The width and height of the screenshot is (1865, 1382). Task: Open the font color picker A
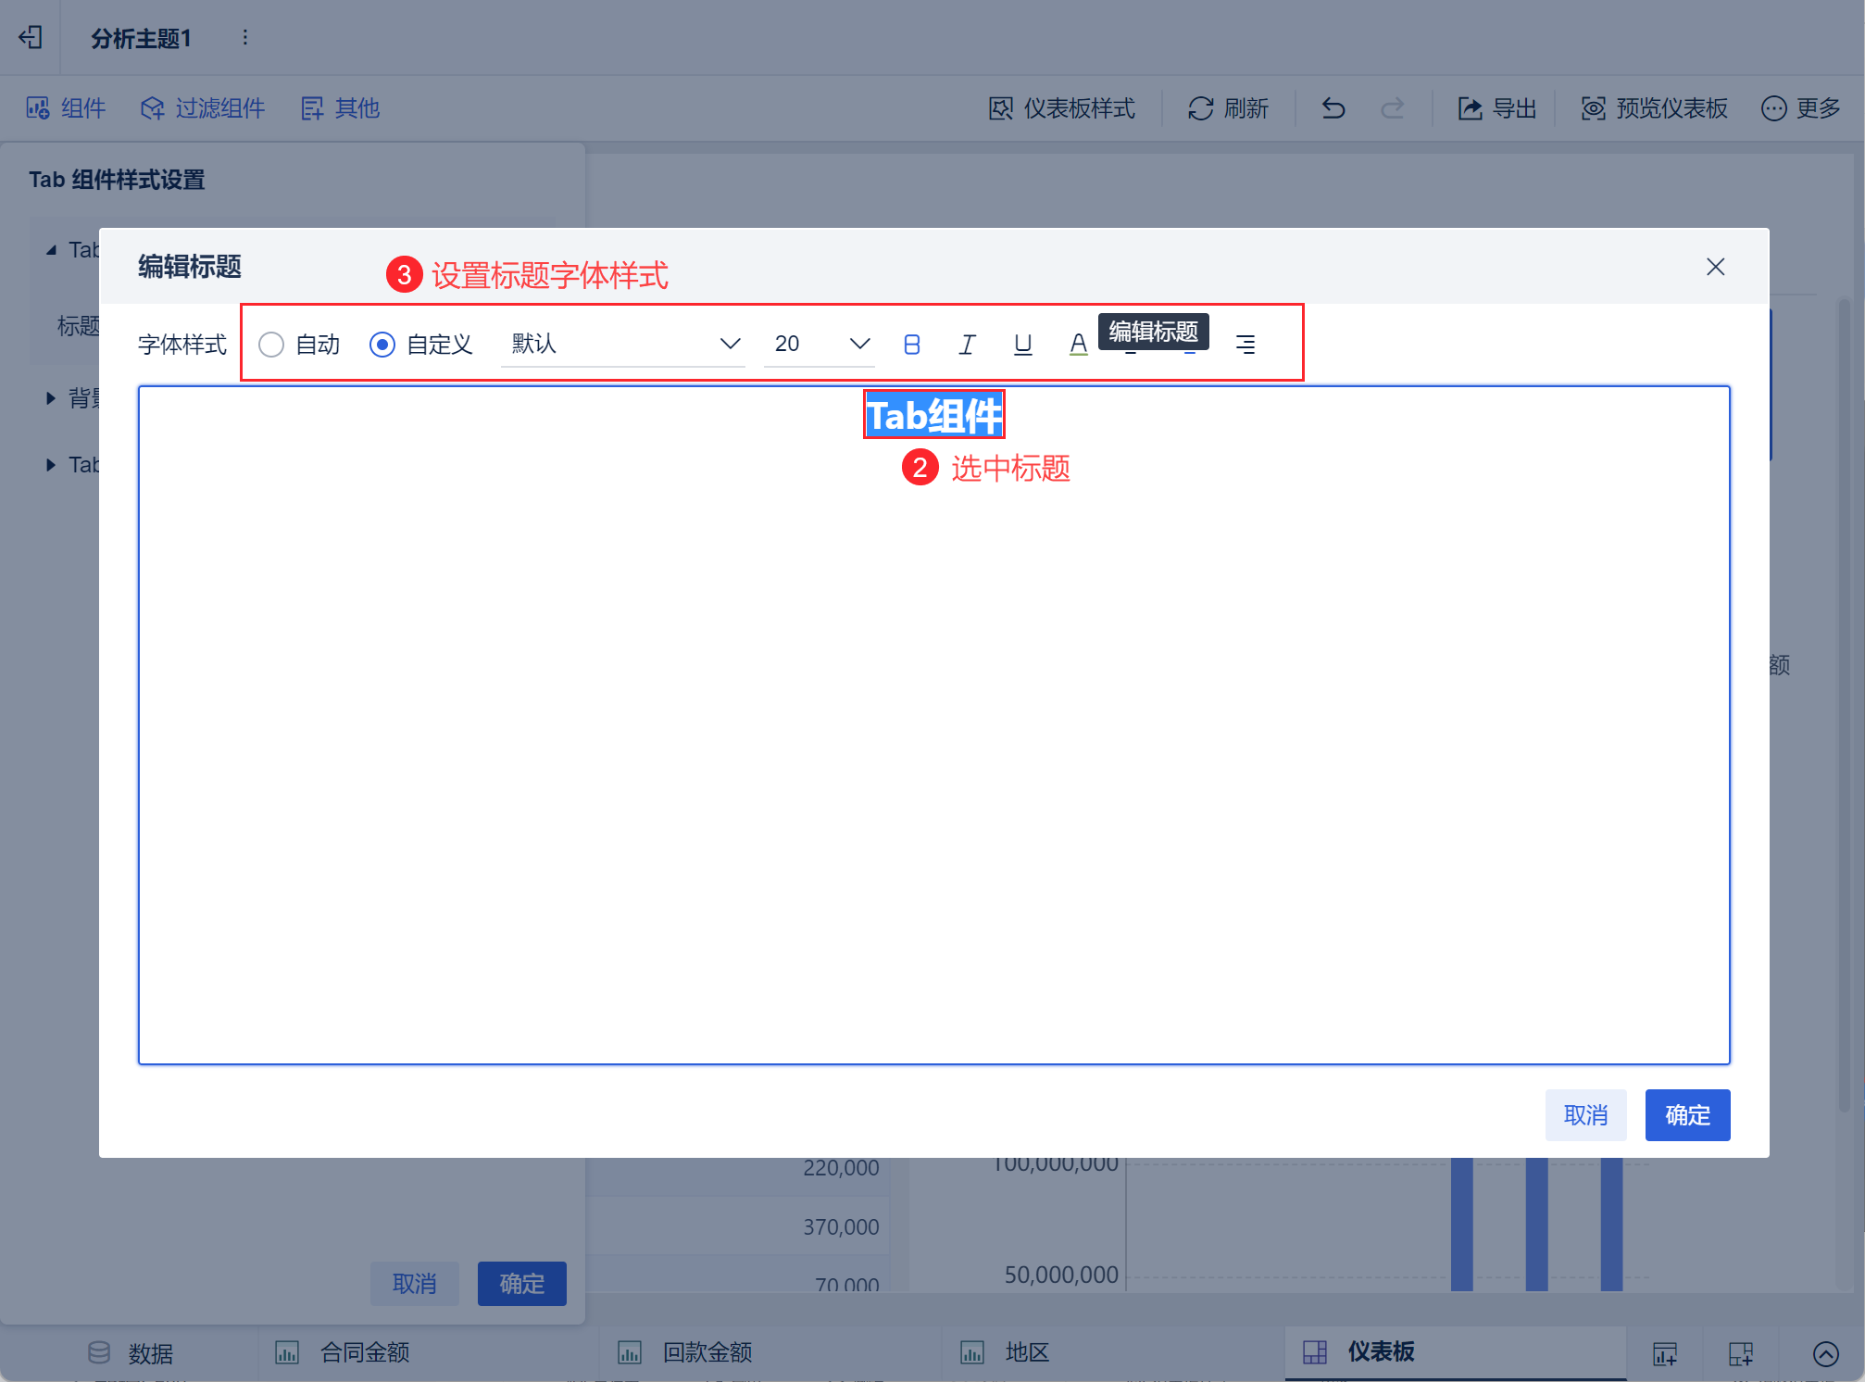coord(1078,345)
